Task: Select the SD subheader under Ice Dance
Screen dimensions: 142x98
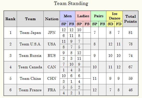Action: (110, 24)
